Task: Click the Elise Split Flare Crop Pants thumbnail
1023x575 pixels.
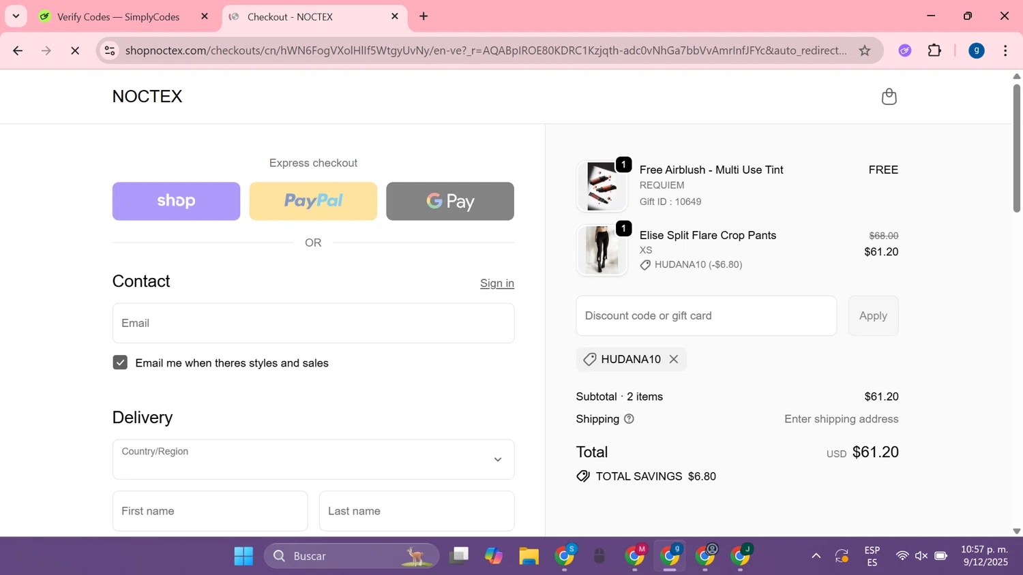Action: [602, 250]
